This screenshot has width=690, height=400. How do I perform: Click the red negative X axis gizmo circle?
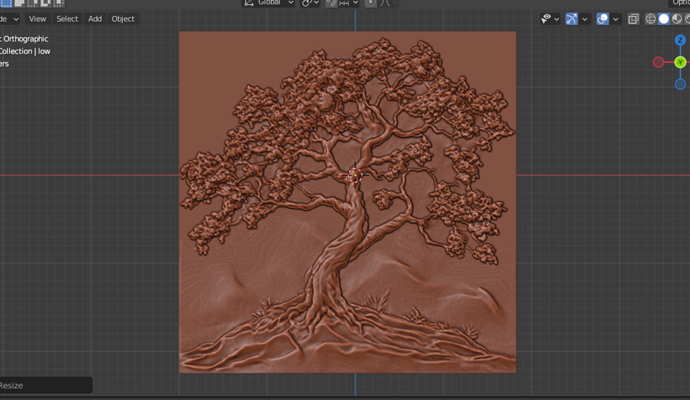(x=658, y=62)
